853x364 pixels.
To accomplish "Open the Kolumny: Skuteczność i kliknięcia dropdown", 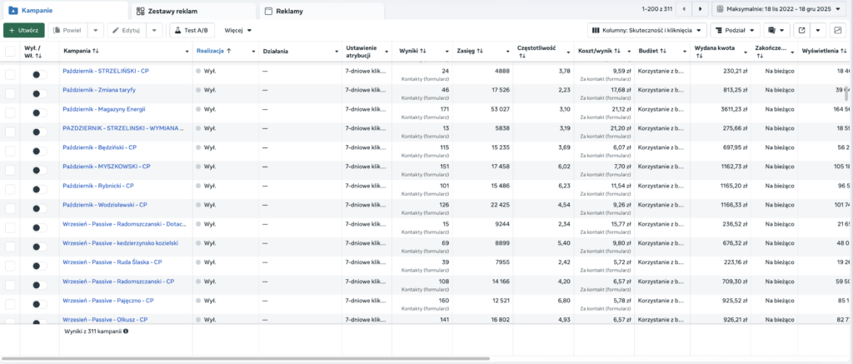I will click(647, 31).
